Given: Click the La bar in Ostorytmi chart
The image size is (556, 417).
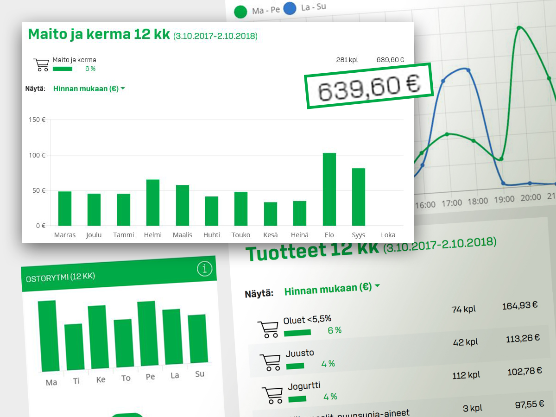Looking at the screenshot, I should (172, 336).
